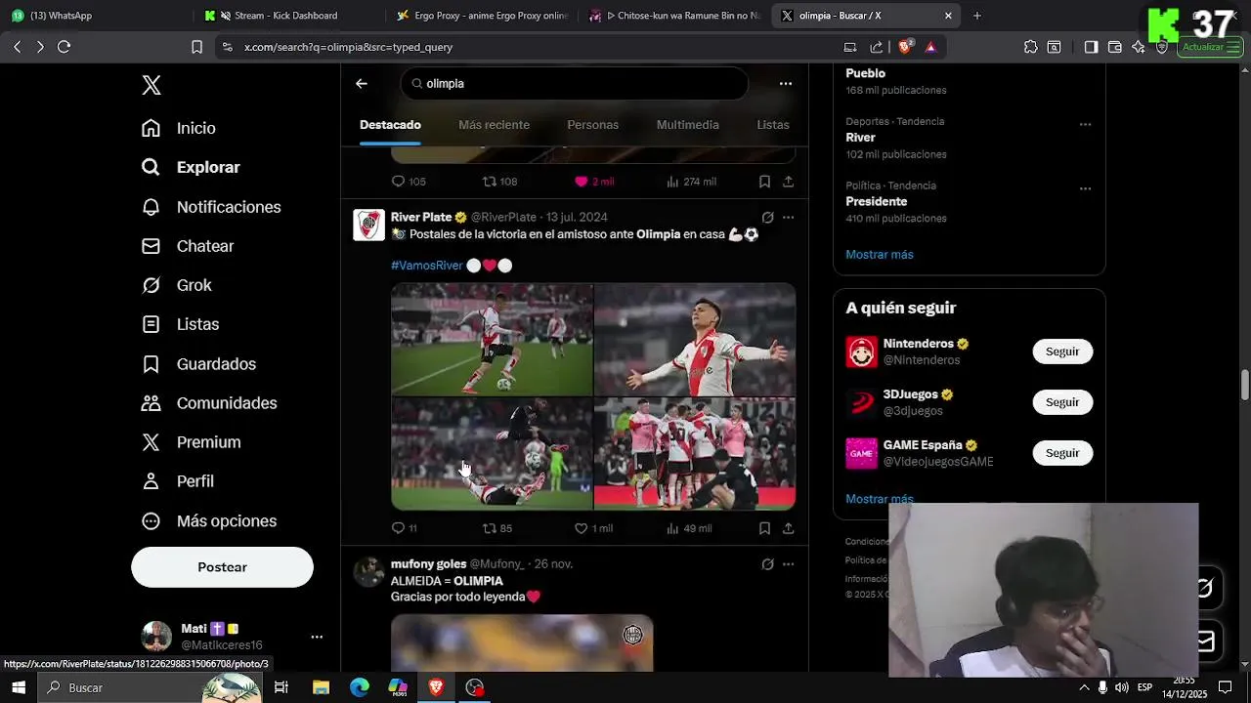1251x703 pixels.
Task: Like River Plate post with 1 mil likes
Action: pyautogui.click(x=593, y=528)
